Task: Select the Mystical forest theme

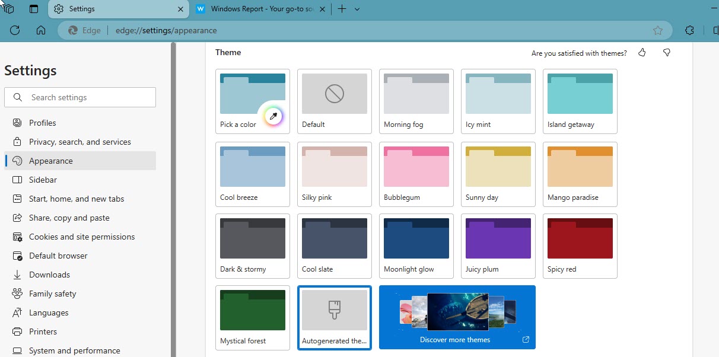Action: (253, 318)
